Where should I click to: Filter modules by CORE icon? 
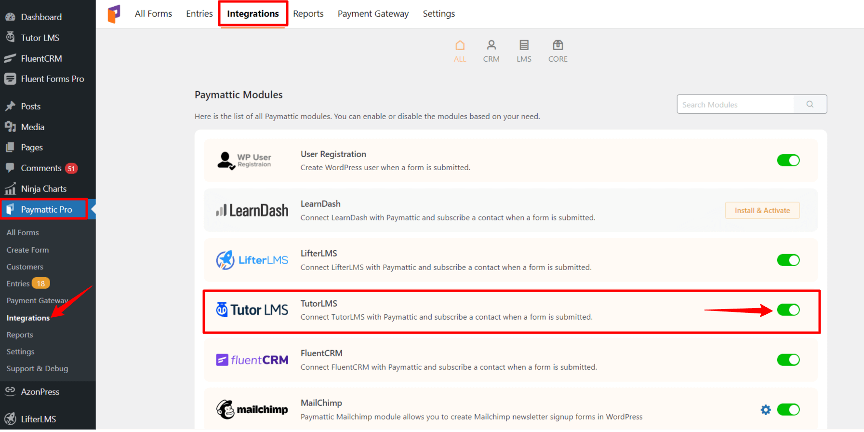558,45
